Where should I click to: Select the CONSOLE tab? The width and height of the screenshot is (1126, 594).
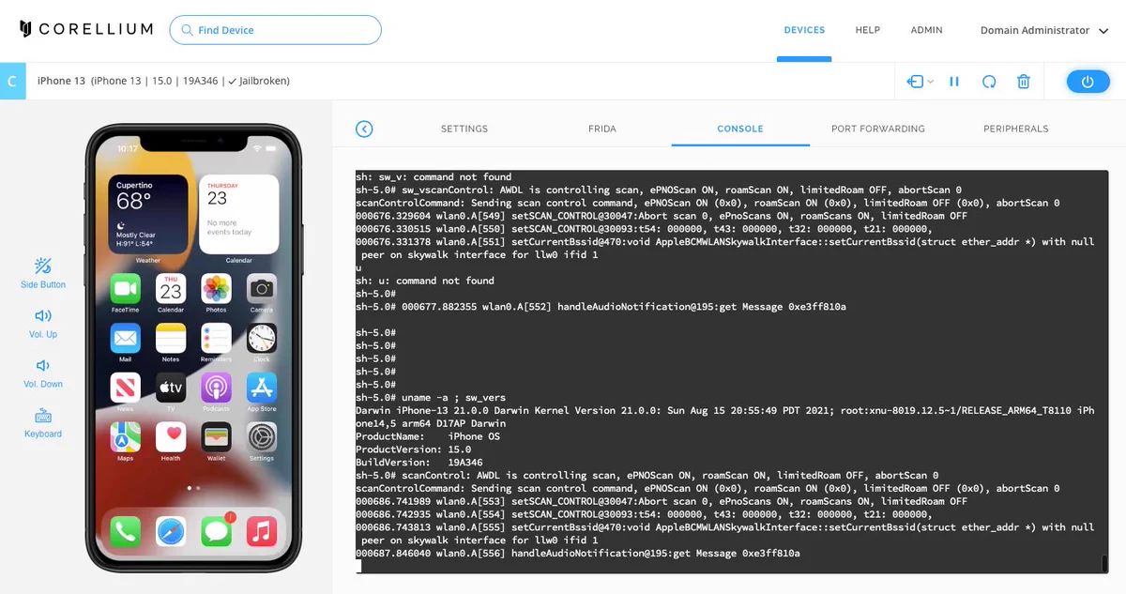coord(740,129)
